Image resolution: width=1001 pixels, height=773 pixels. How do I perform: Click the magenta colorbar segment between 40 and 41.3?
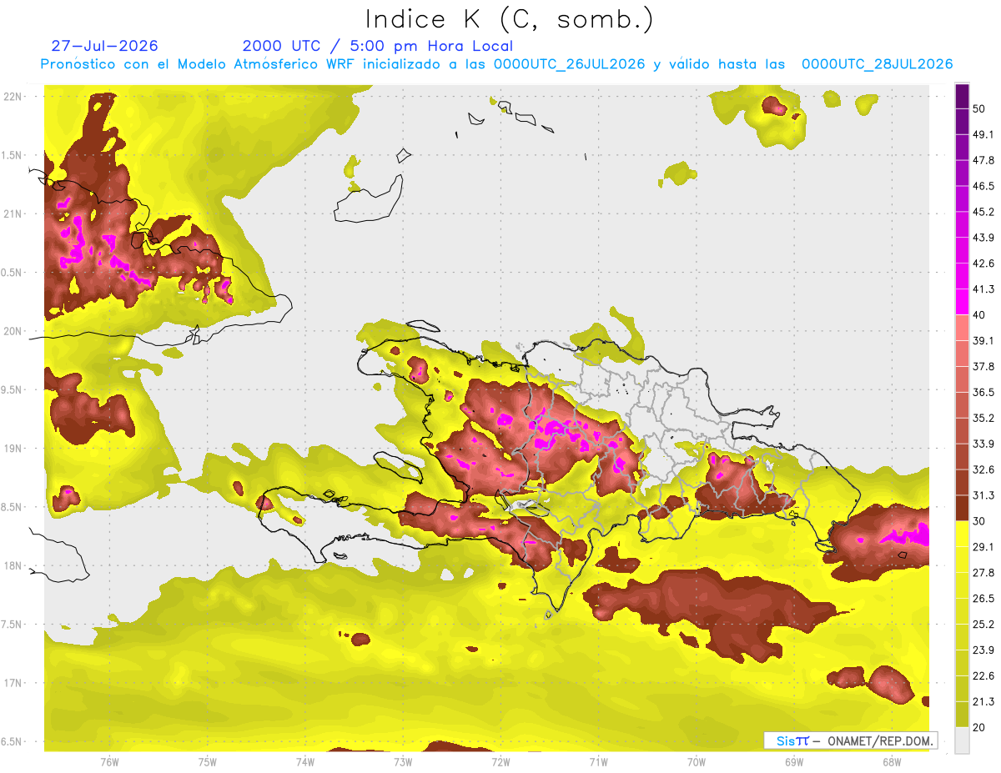962,302
